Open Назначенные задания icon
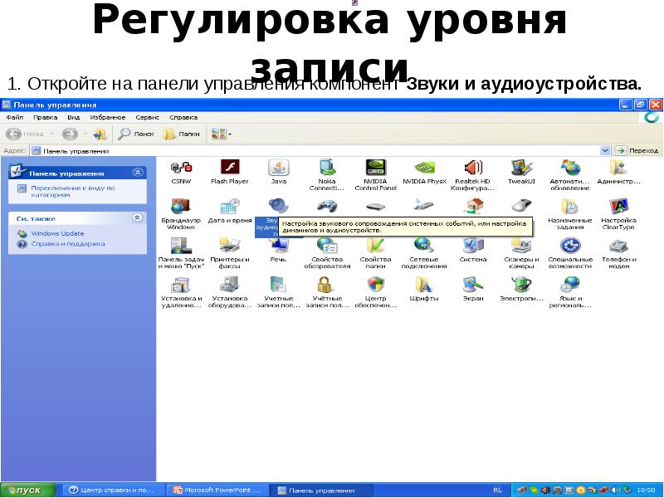Viewport: 664px width, 498px height. [570, 214]
